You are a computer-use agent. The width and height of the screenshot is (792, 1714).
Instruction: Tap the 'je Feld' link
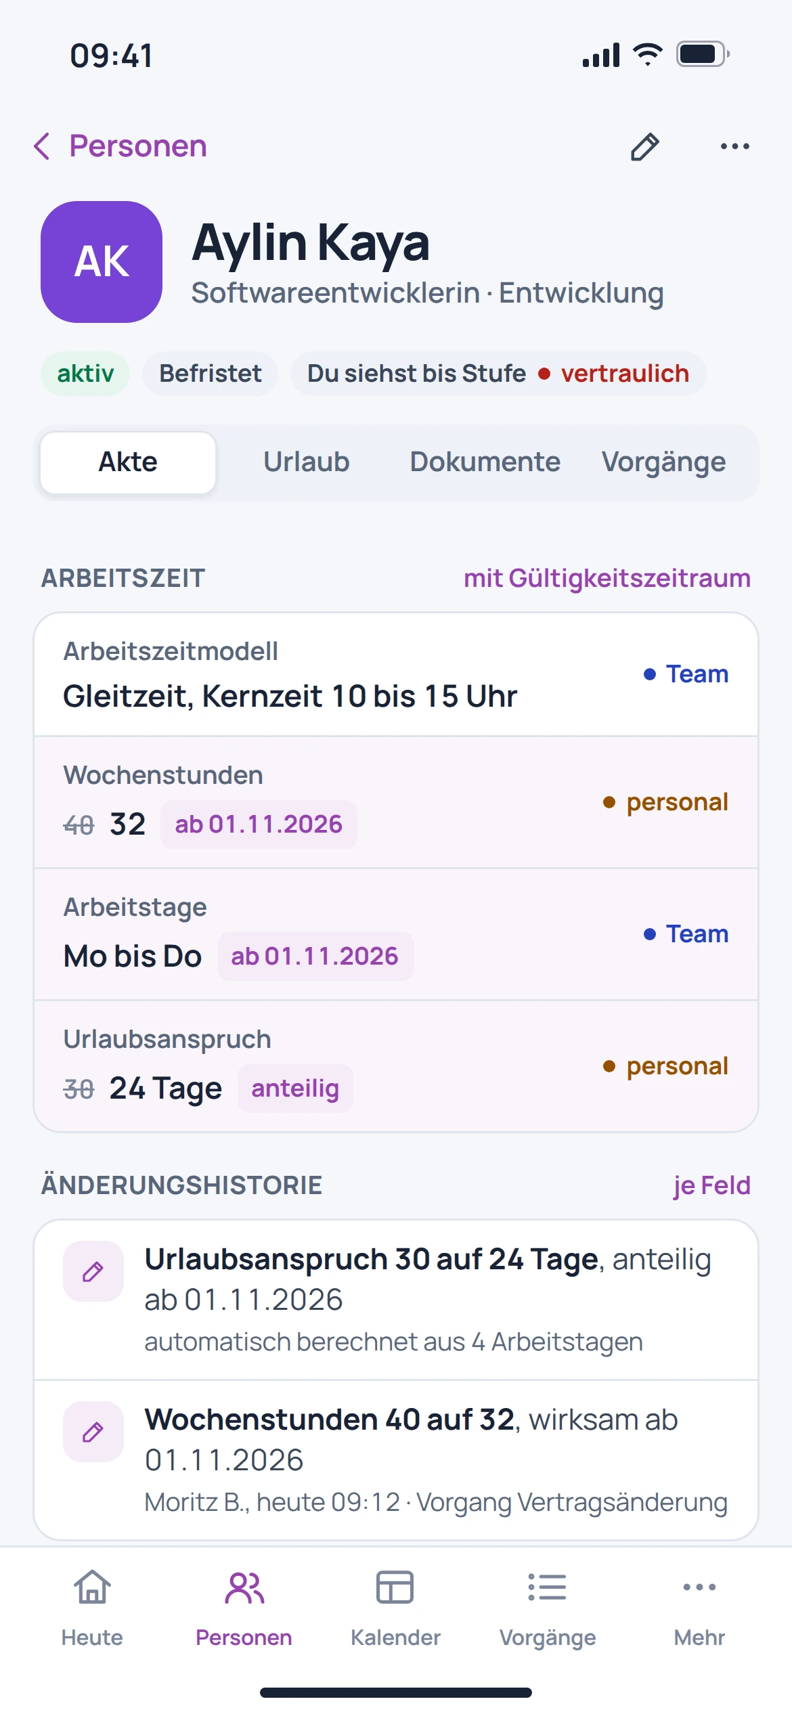[712, 1186]
